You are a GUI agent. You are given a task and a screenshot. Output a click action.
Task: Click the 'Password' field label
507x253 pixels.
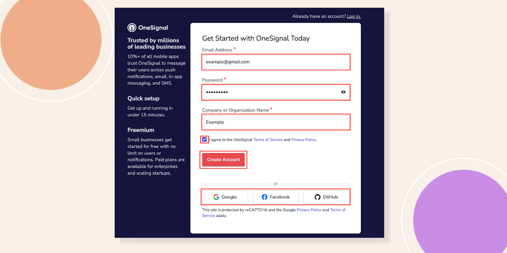coord(212,80)
